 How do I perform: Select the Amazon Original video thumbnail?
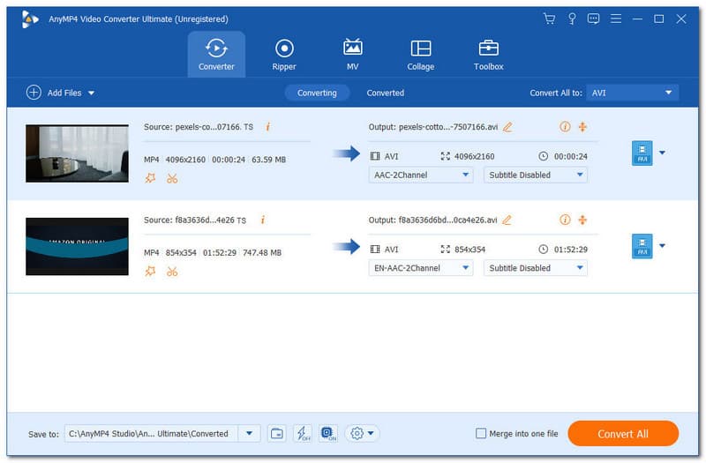77,247
